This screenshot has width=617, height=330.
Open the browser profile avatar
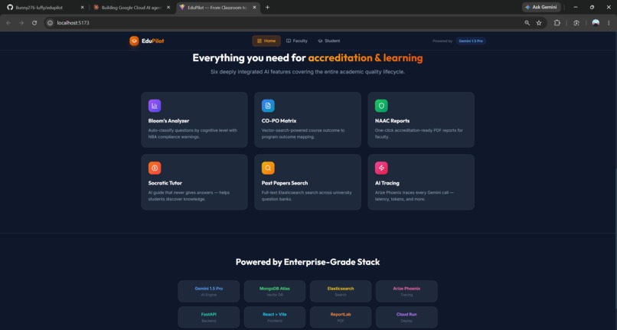click(596, 23)
